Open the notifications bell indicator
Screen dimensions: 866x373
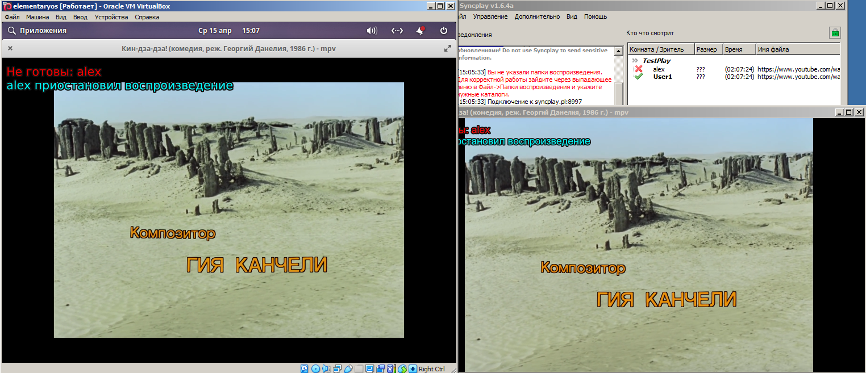420,31
